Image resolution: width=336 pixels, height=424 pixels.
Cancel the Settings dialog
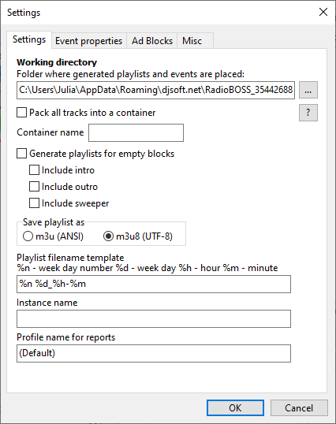pyautogui.click(x=299, y=407)
